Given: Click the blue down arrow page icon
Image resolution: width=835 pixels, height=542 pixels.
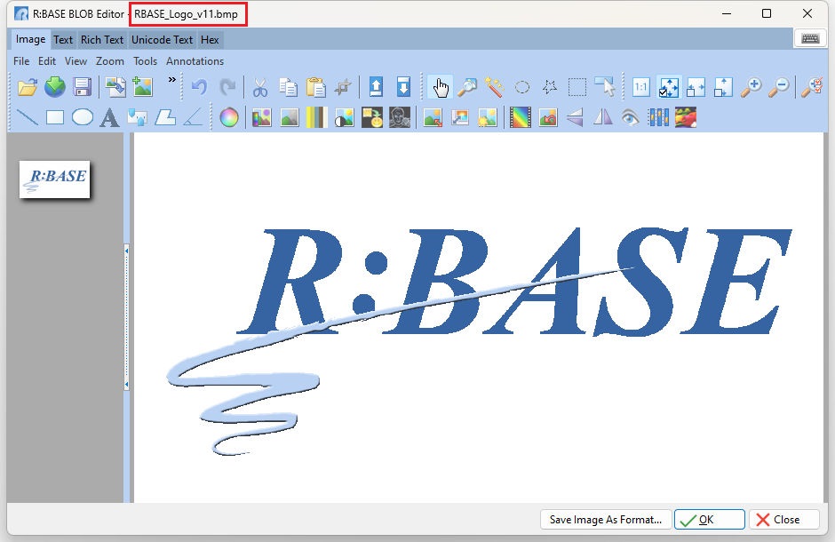Looking at the screenshot, I should tap(403, 87).
